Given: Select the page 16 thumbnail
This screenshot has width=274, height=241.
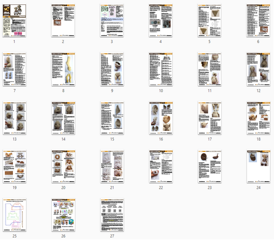Looking at the screenshot, I should click(x=161, y=117).
